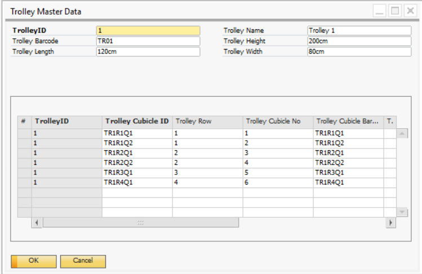The image size is (422, 274).
Task: Click the Trolley Barcode field
Action: click(x=148, y=41)
